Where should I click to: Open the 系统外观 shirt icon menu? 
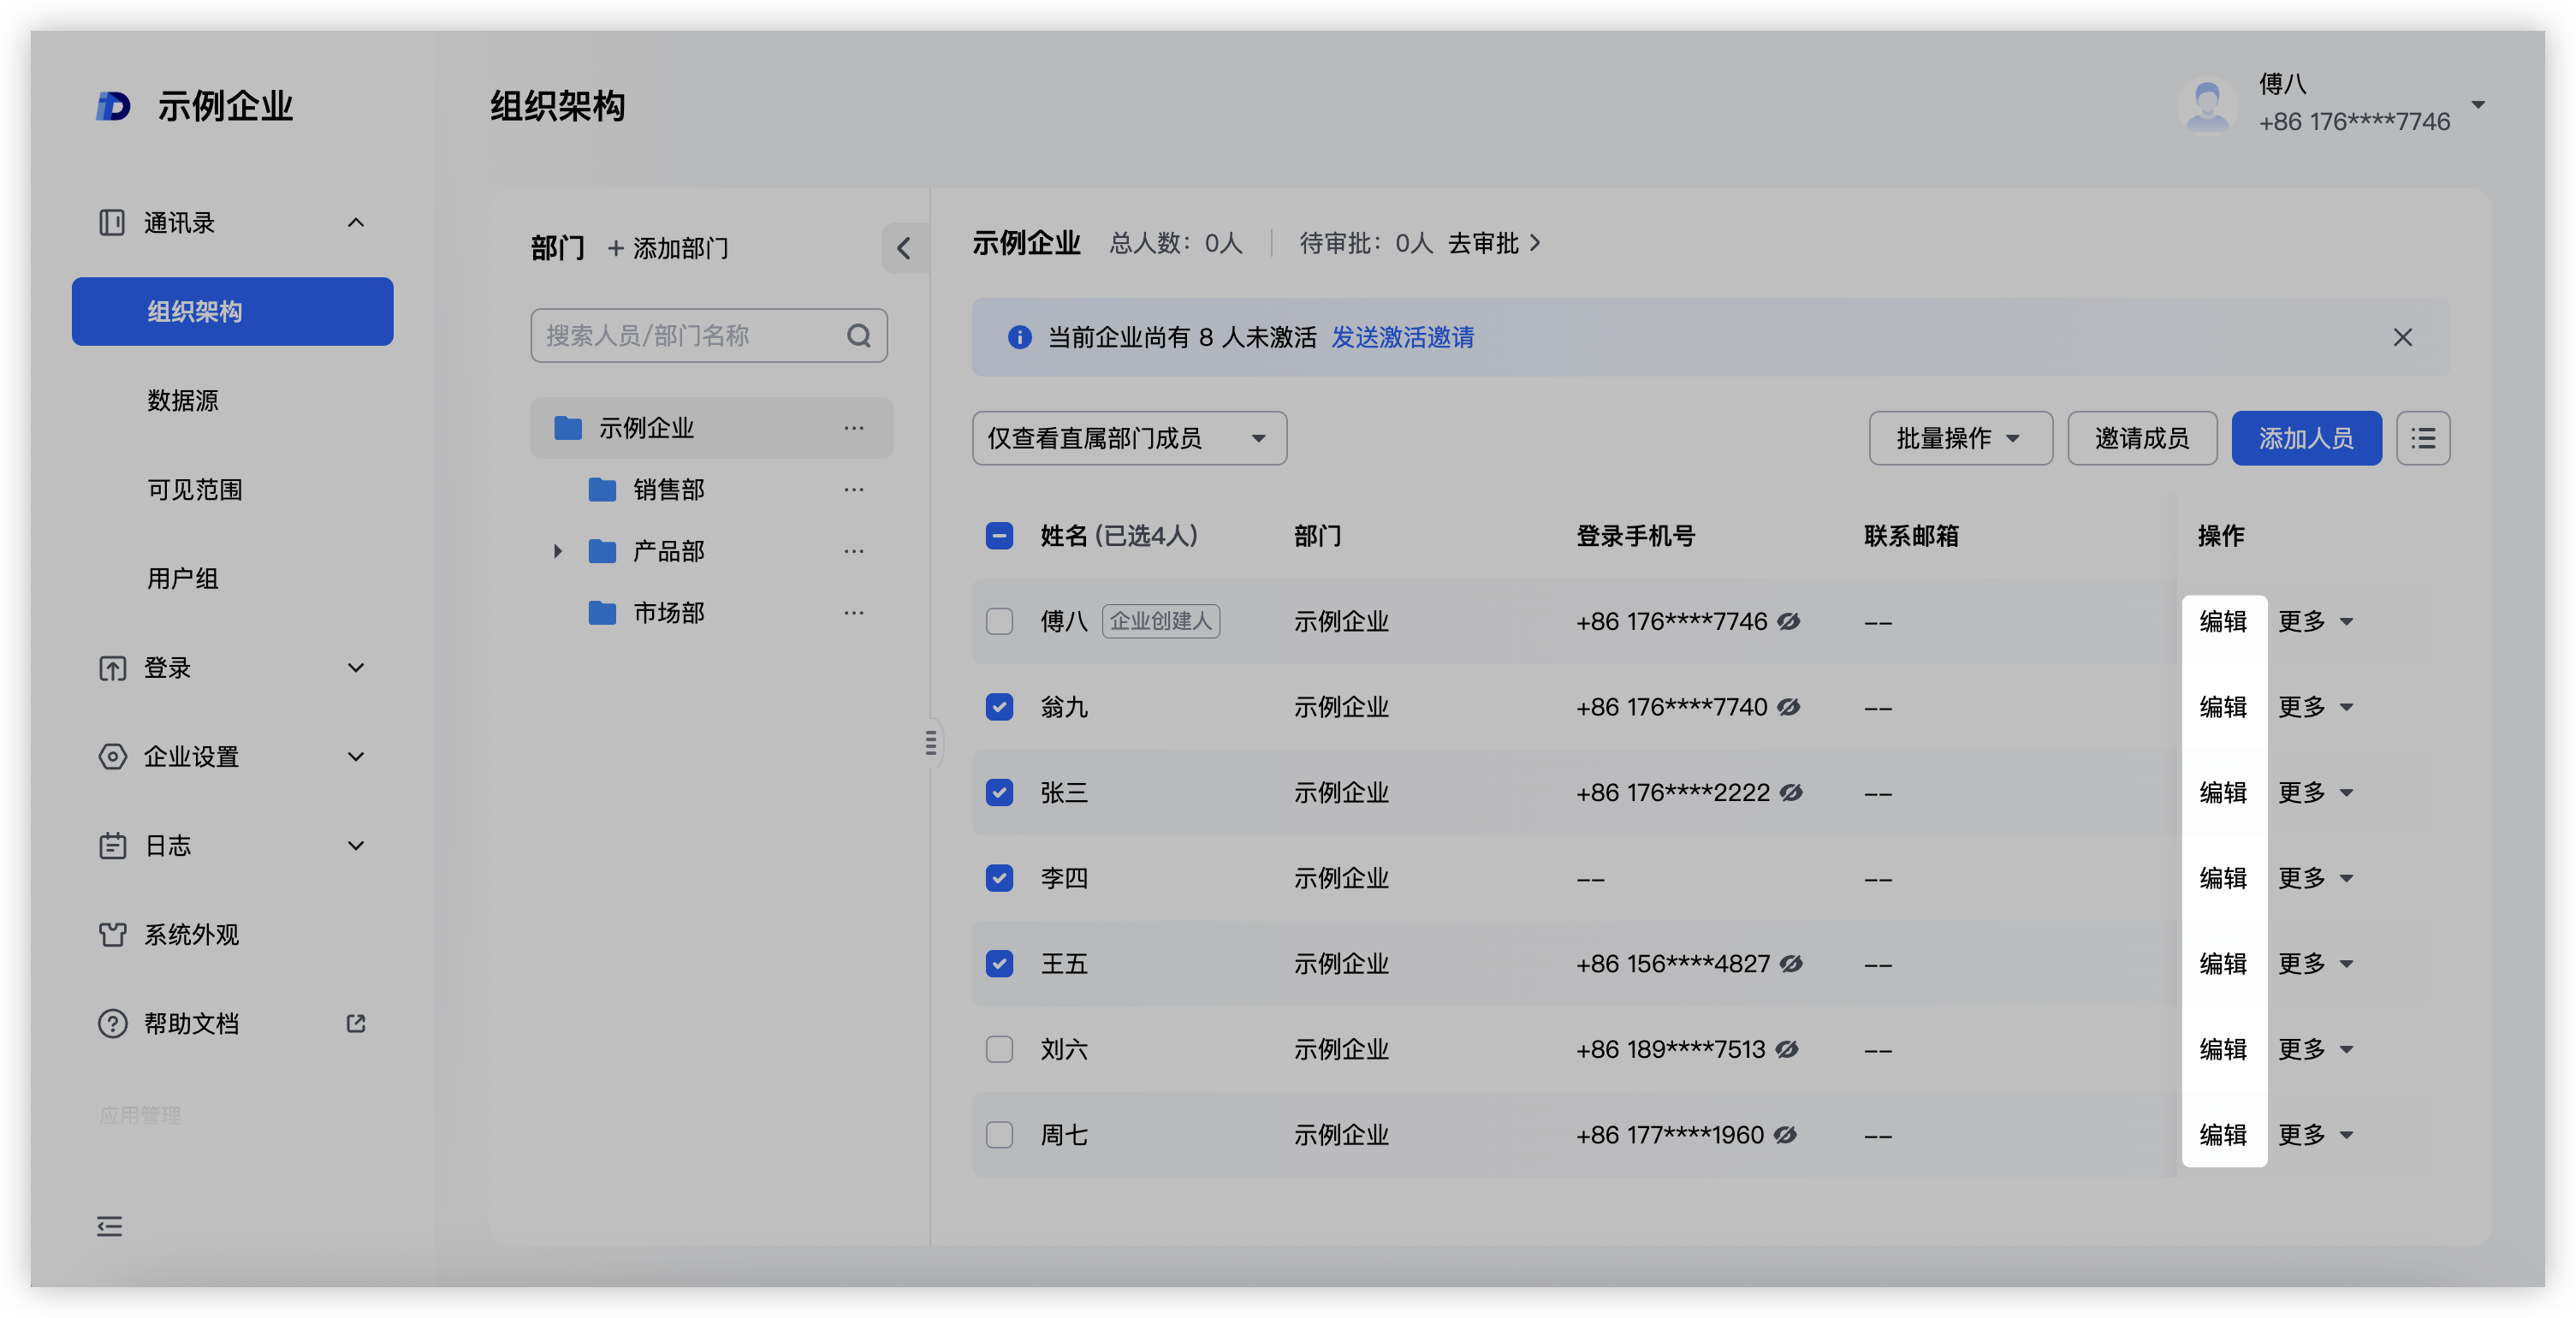coord(112,935)
